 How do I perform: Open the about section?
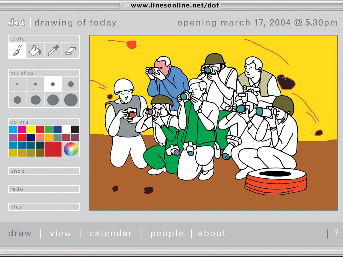(x=212, y=233)
